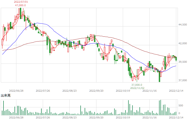188x120 pixels.
Task: Click 2022/06/28 date under volume chart
Action: point(16,118)
